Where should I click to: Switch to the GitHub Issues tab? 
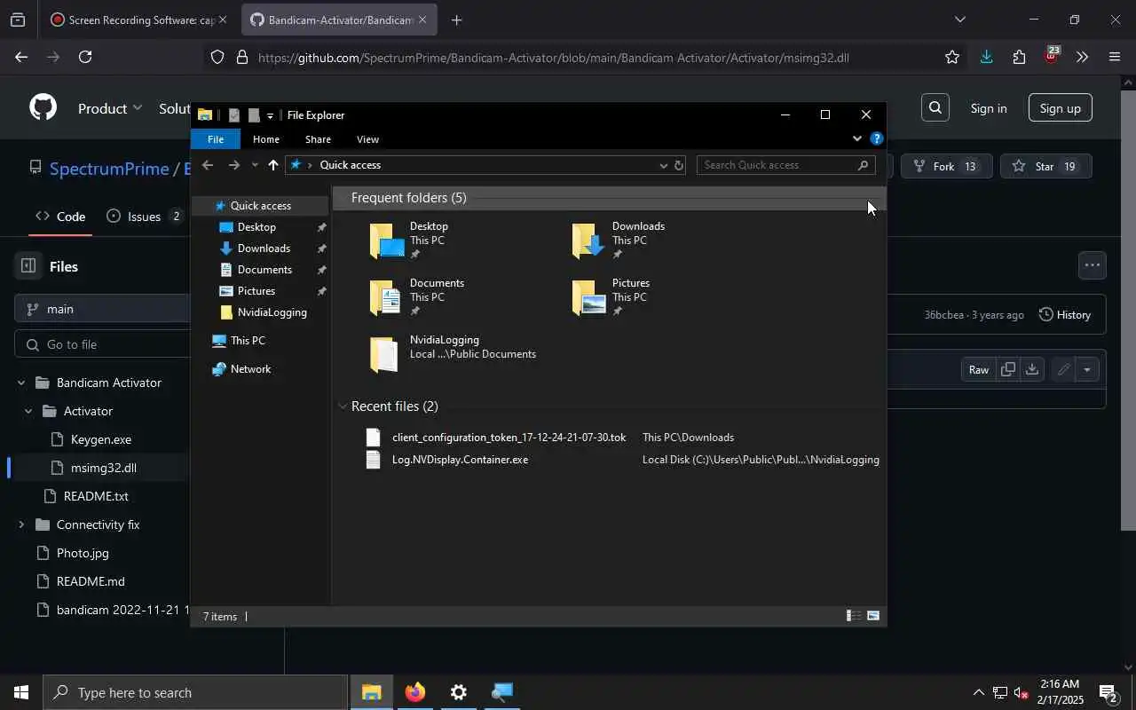point(145,217)
